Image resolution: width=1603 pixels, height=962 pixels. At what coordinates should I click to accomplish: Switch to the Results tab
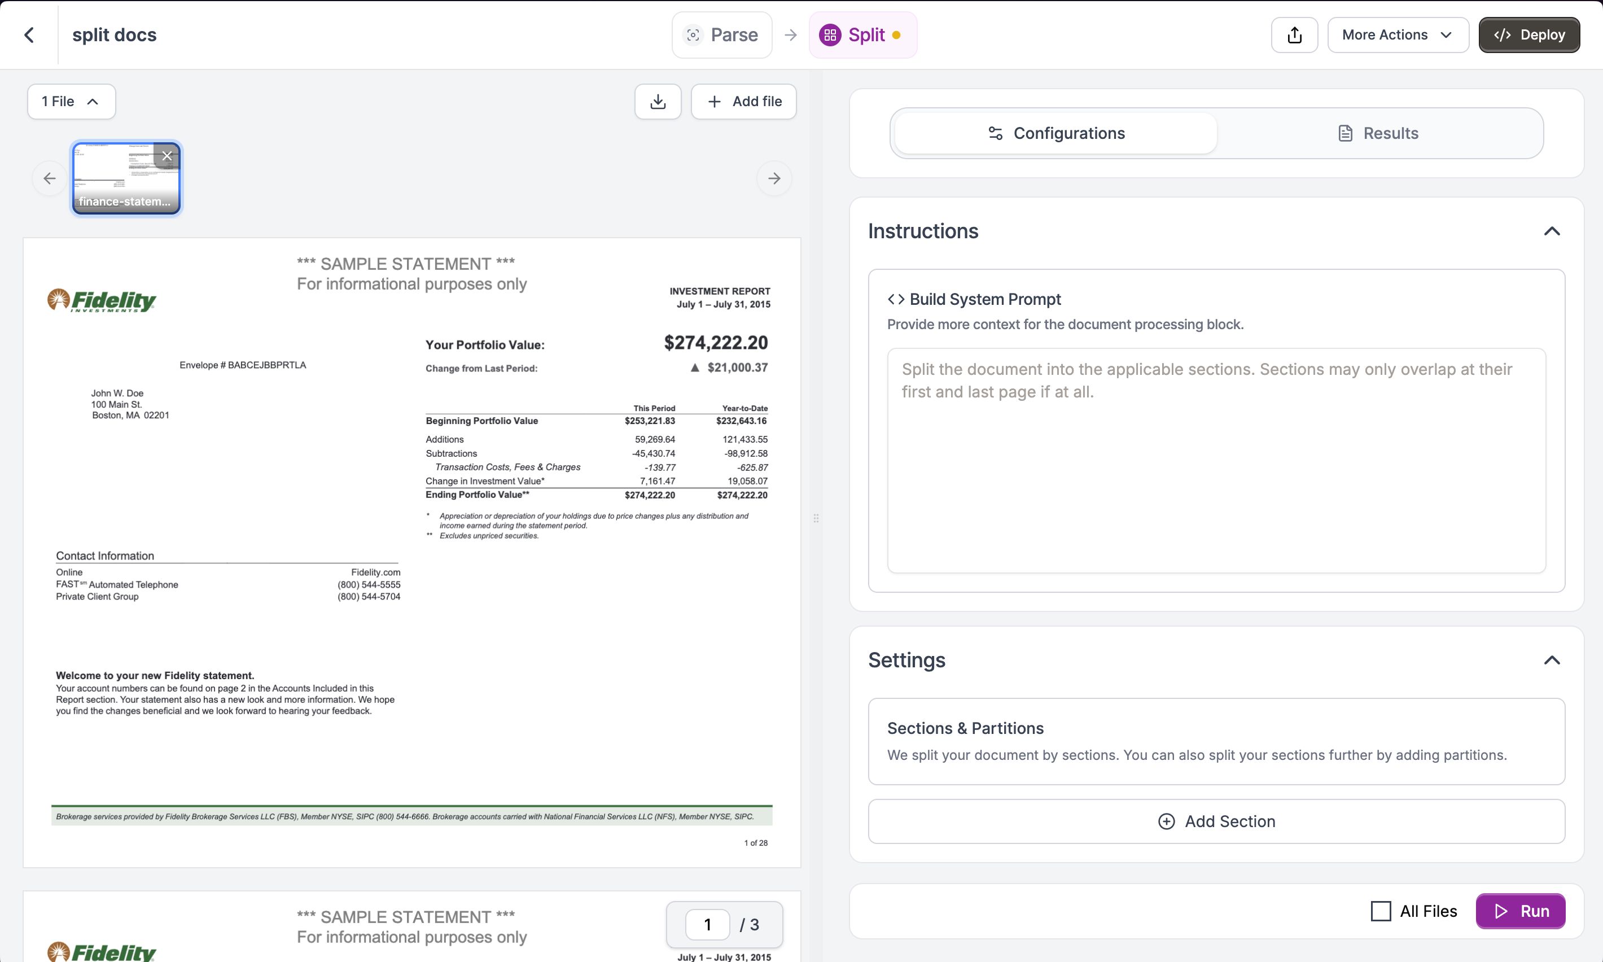point(1378,134)
